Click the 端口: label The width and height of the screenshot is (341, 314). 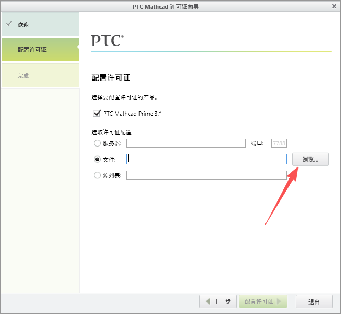pyautogui.click(x=257, y=143)
